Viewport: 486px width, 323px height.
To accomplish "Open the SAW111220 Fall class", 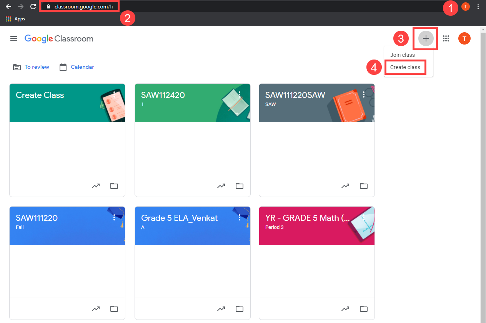I will pos(37,218).
